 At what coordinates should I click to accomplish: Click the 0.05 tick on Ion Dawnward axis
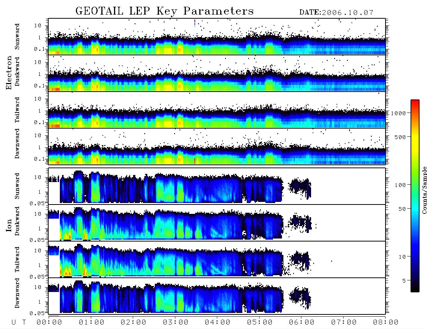[x=37, y=313]
